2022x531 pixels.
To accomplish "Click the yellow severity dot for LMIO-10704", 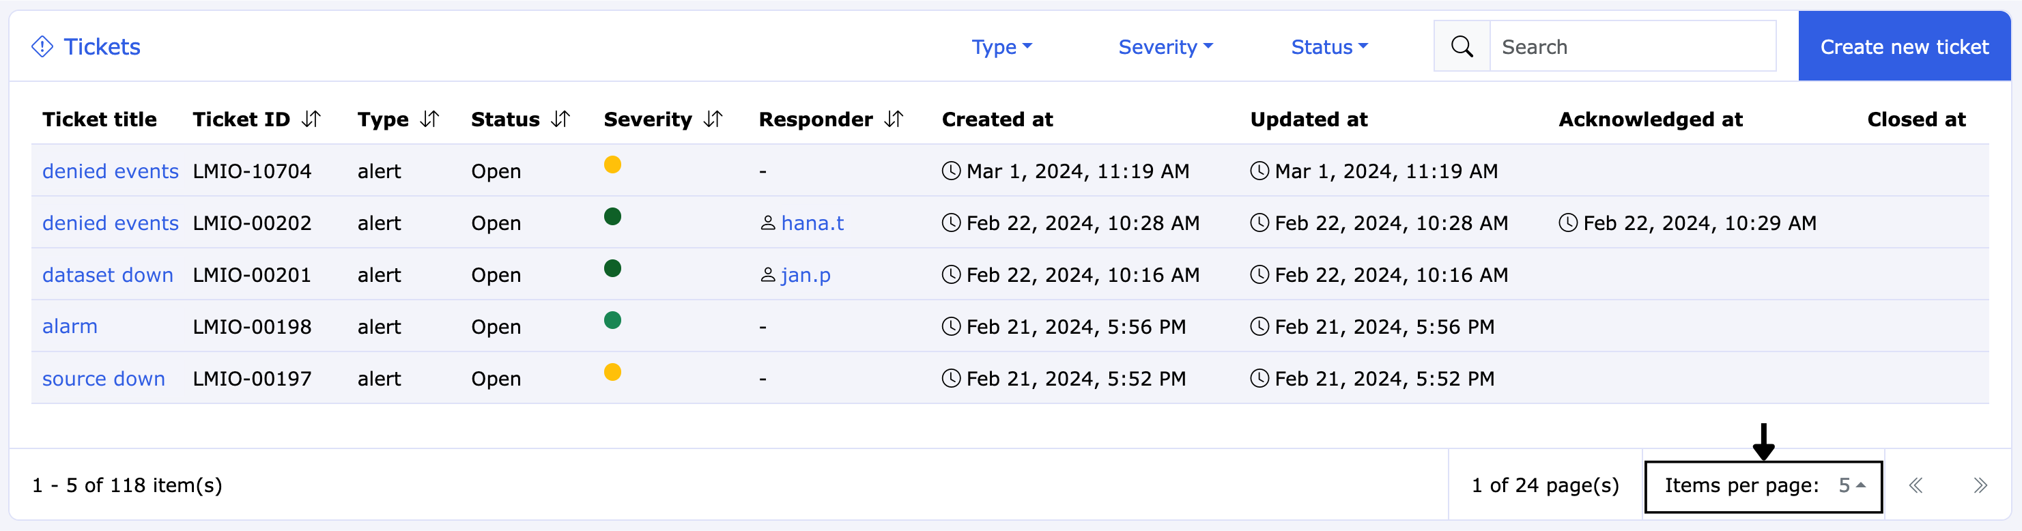I will coord(612,164).
